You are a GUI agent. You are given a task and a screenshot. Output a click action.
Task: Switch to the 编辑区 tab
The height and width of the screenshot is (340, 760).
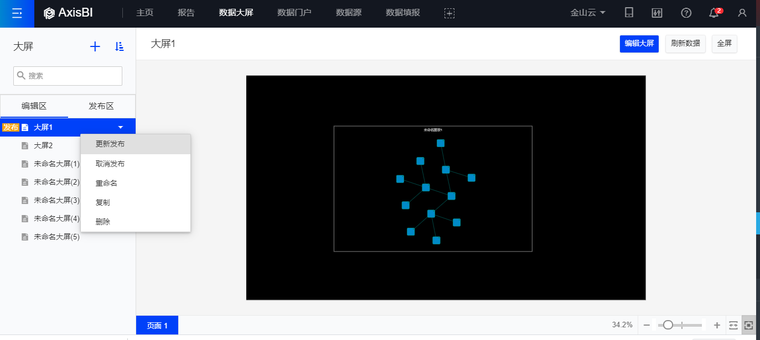click(x=34, y=106)
